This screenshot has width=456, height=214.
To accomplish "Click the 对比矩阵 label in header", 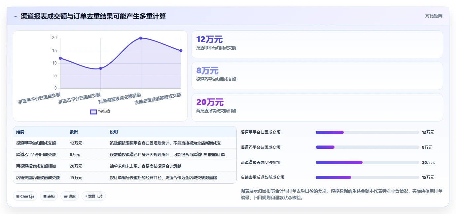I will pyautogui.click(x=434, y=16).
